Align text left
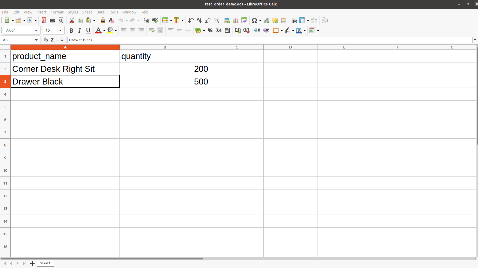478x268 pixels. [x=124, y=31]
